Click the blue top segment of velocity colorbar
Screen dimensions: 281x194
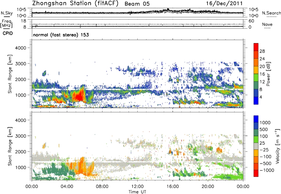point(256,119)
